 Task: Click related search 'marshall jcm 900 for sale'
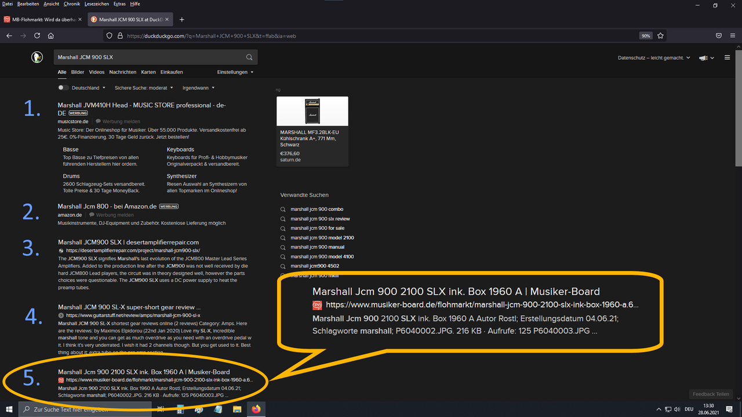point(319,228)
